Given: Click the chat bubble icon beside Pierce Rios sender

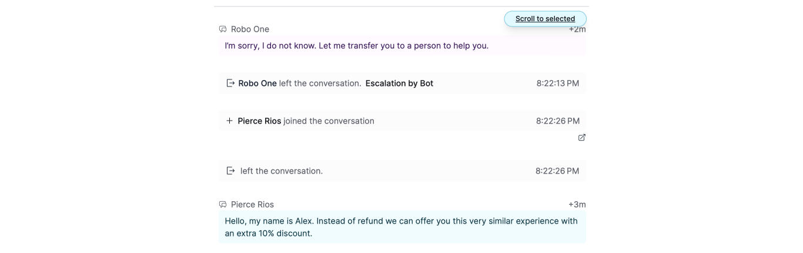Looking at the screenshot, I should coord(223,205).
